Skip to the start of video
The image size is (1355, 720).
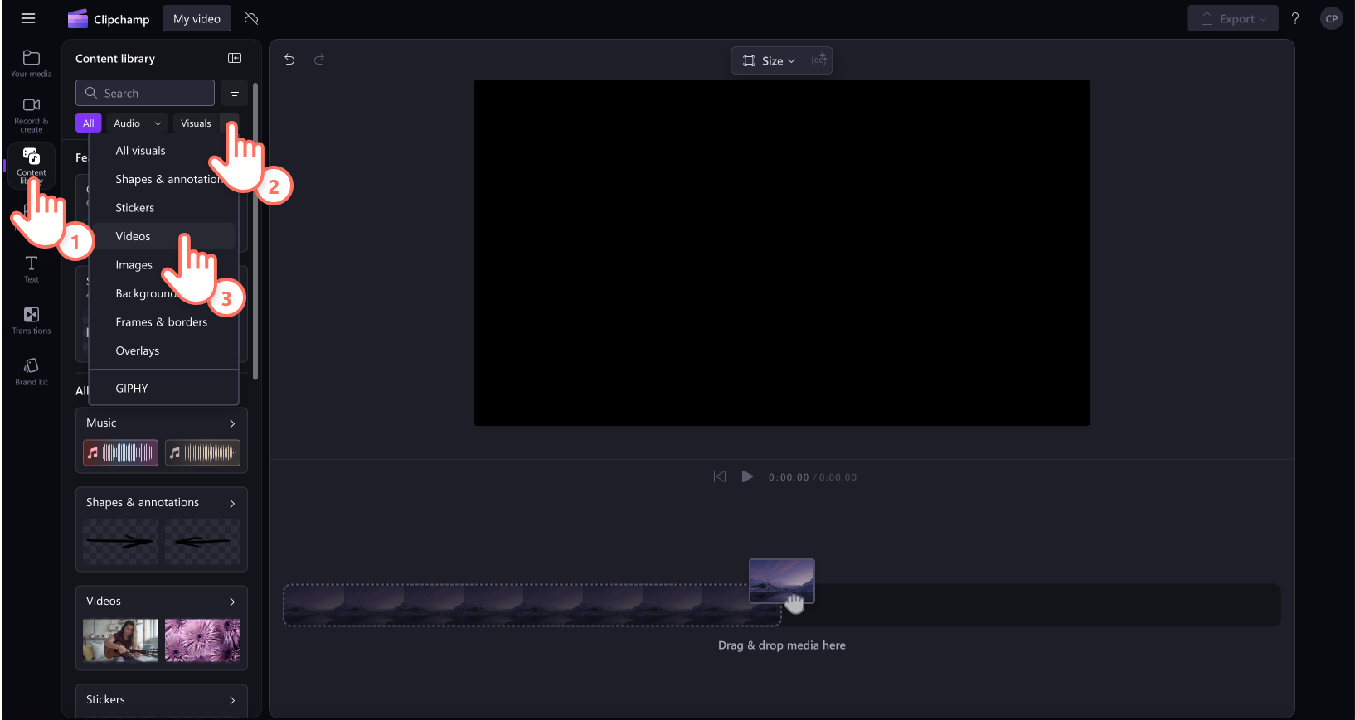point(720,476)
